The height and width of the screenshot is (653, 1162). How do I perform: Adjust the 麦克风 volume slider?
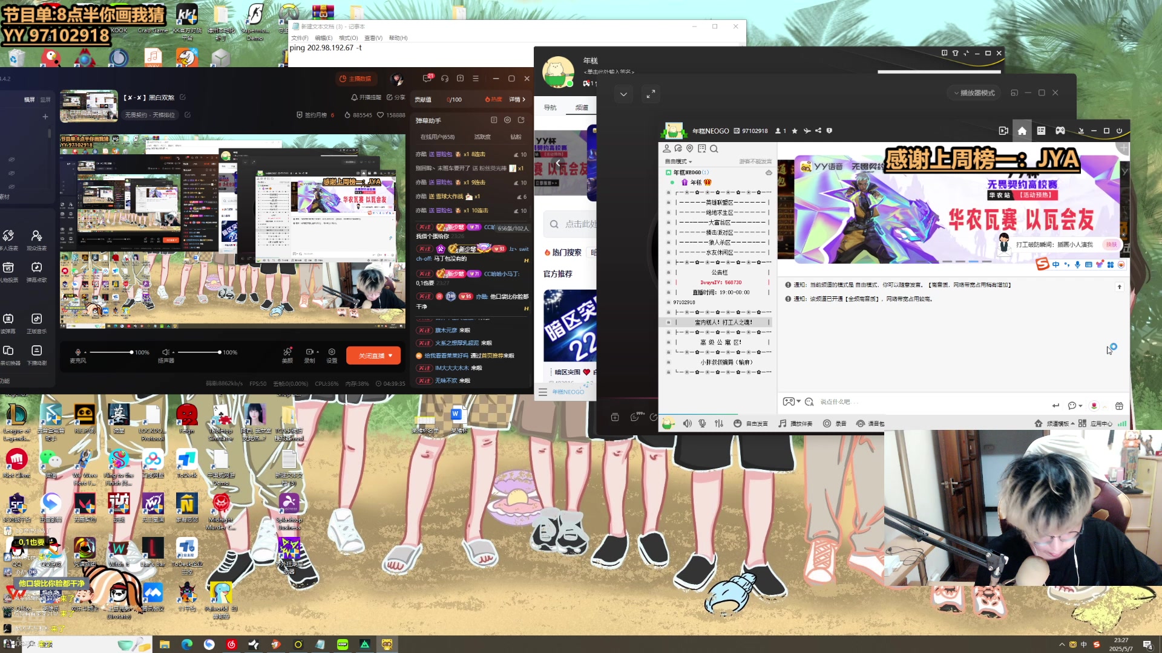[x=110, y=352]
